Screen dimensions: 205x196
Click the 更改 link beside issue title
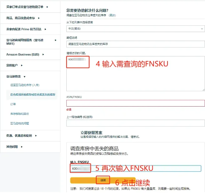[x=112, y=15]
